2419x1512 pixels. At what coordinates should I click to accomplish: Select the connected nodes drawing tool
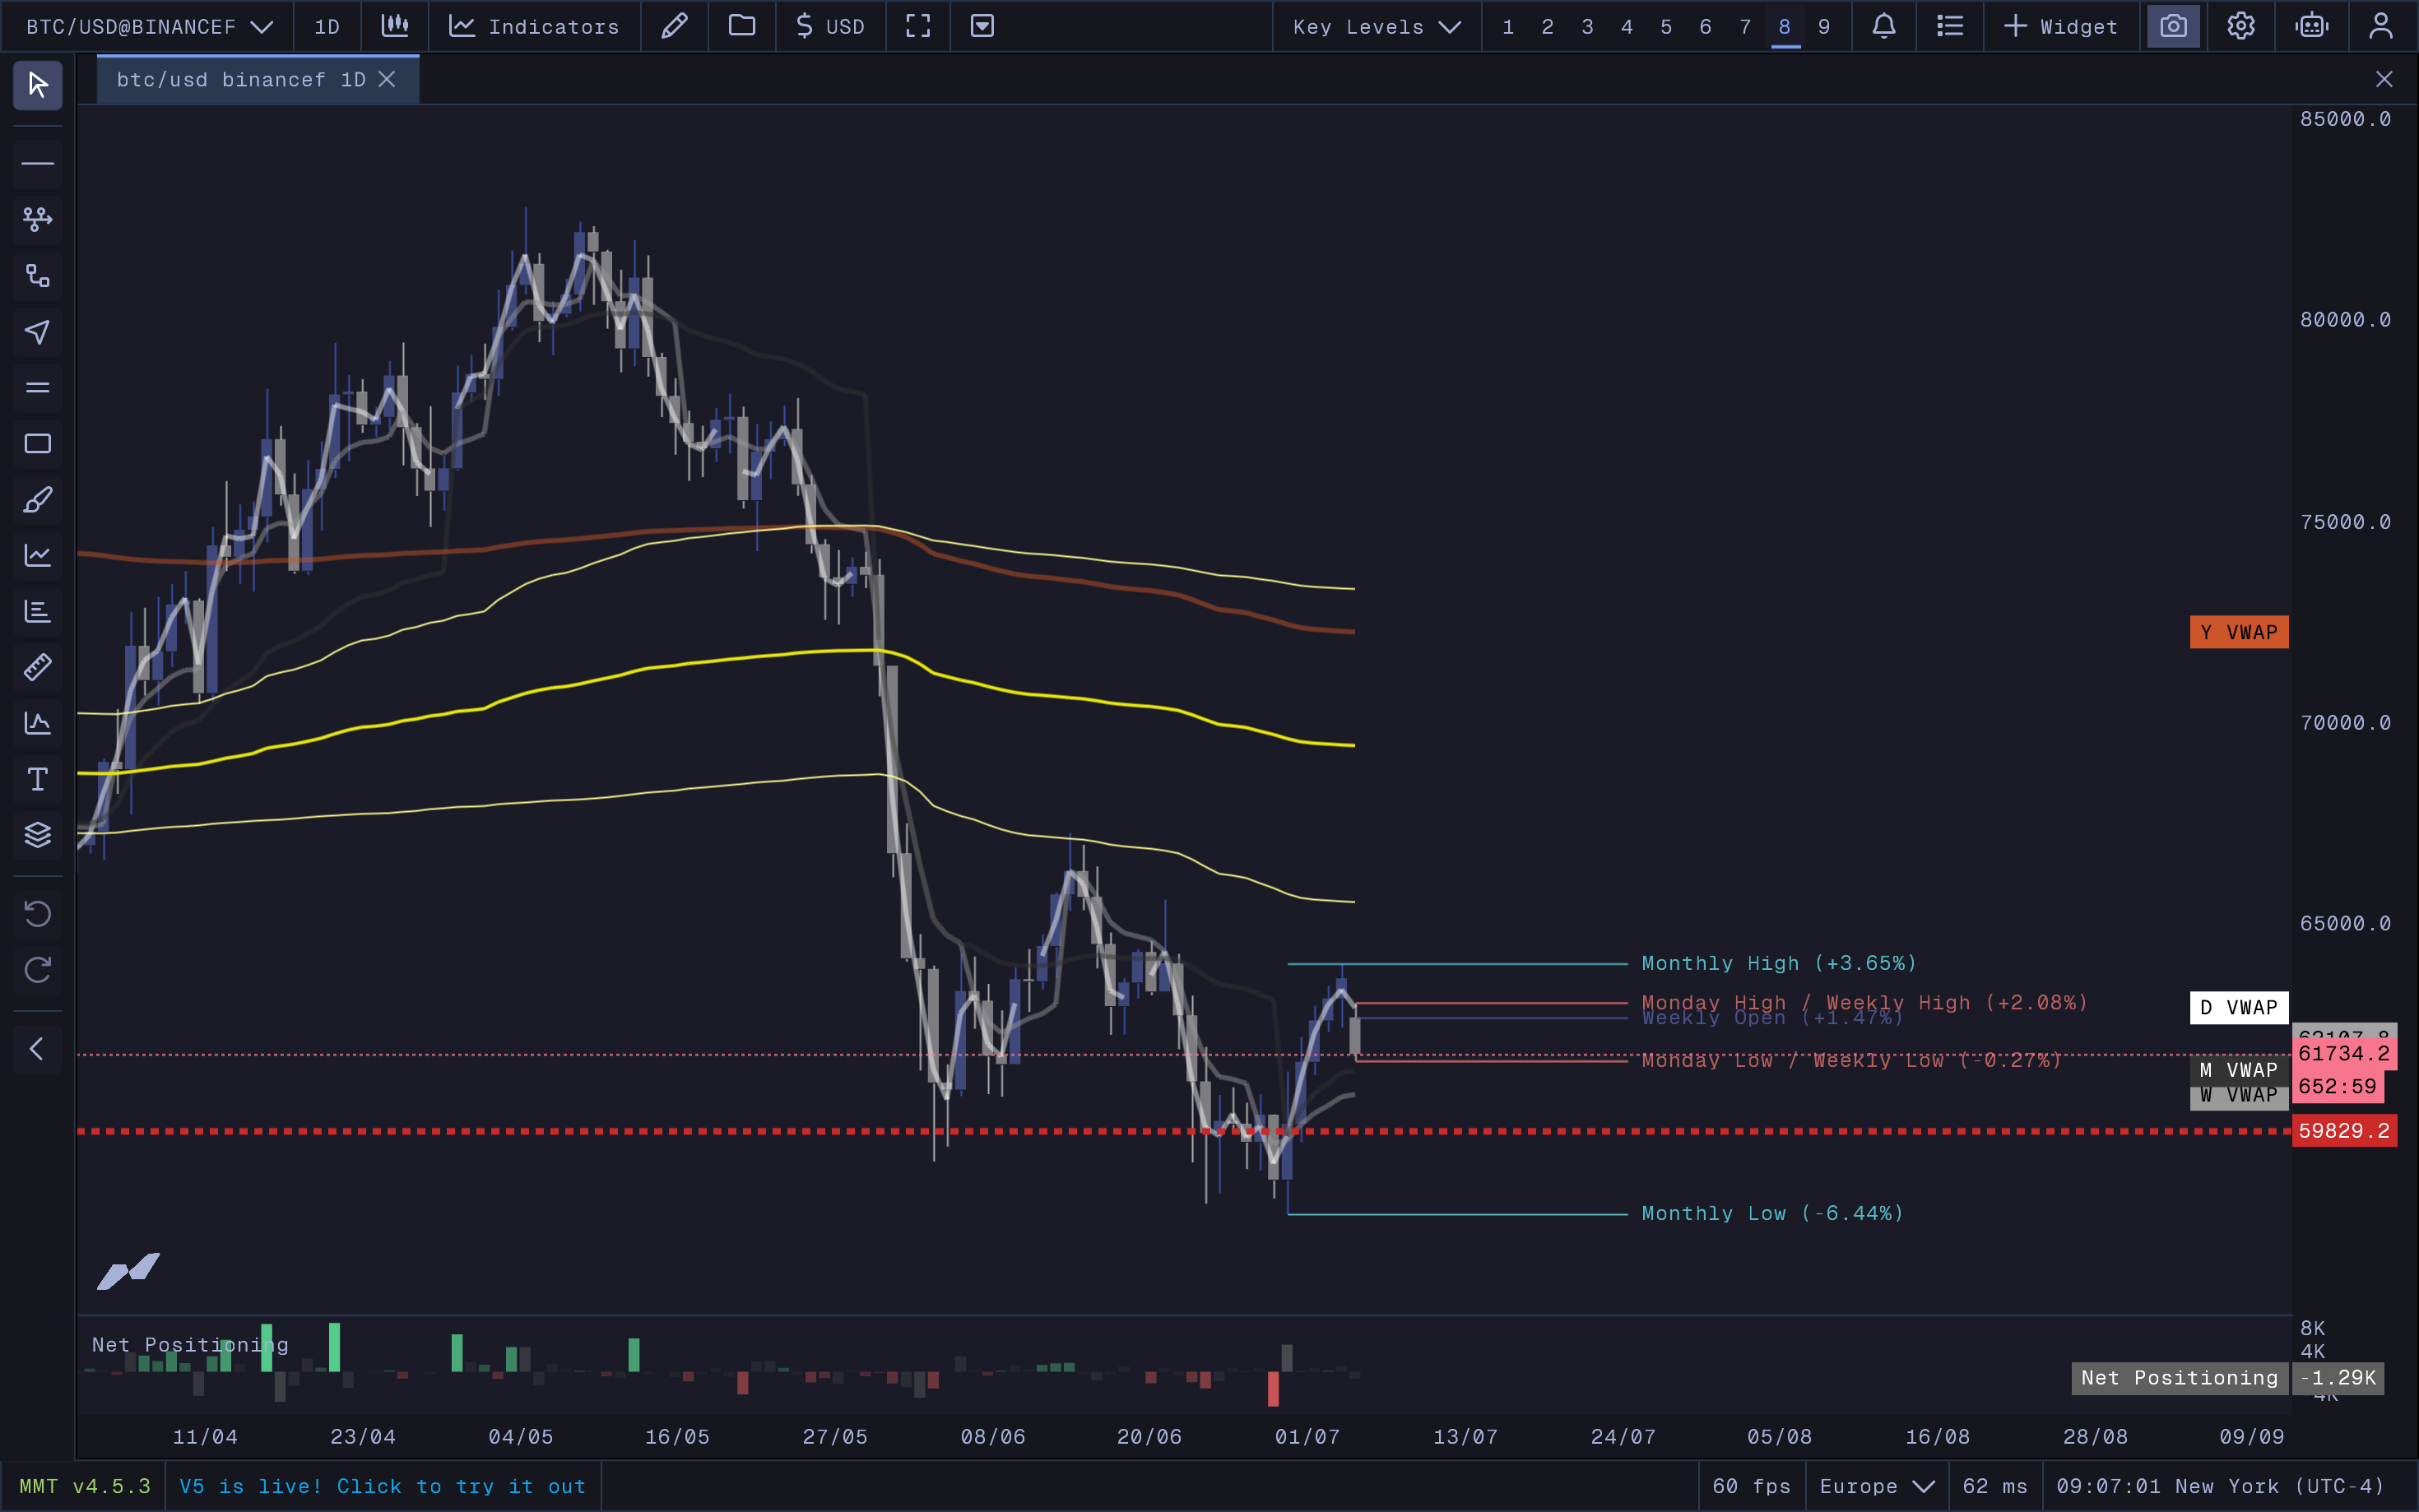pos(38,275)
